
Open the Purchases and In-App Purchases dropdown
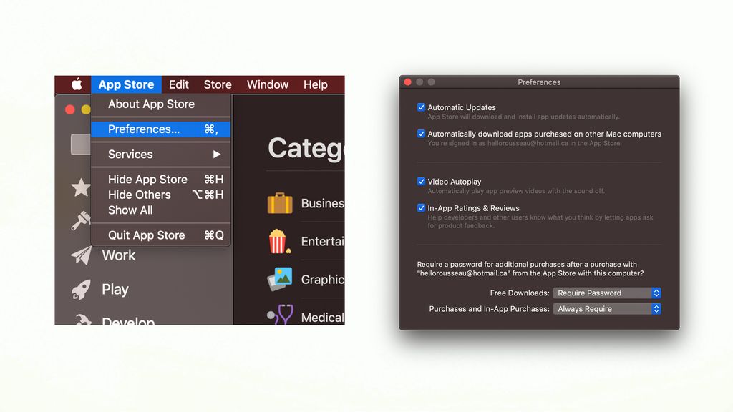pos(606,308)
